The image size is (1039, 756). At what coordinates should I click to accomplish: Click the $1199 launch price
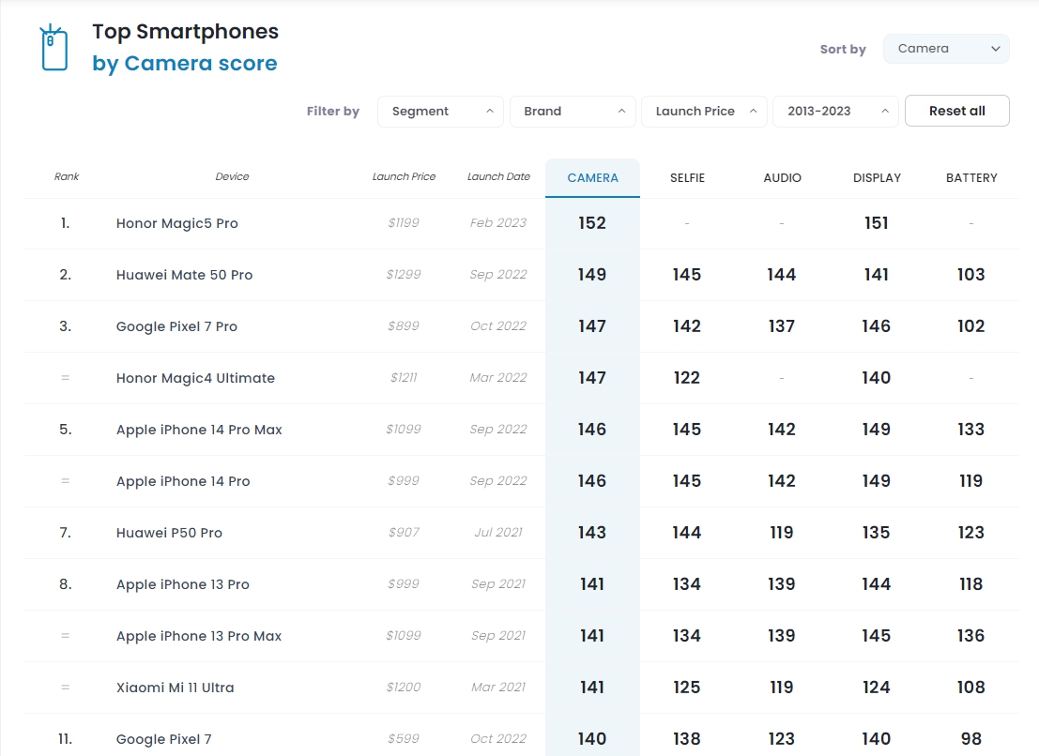404,223
